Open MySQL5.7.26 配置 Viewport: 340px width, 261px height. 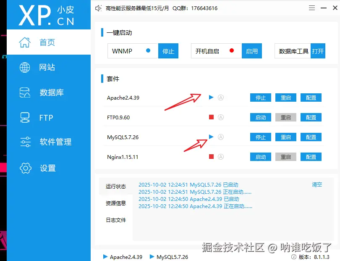click(x=311, y=137)
